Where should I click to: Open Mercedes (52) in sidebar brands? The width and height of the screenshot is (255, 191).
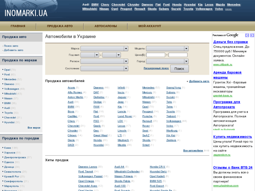pos(10,79)
